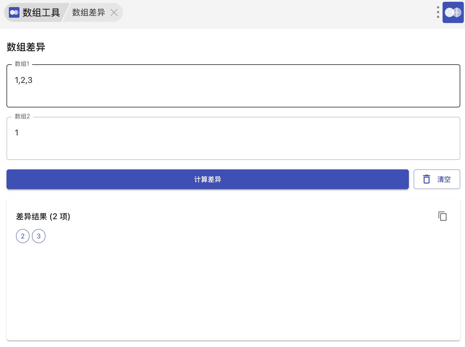Close the 数组差异 tab

(x=114, y=12)
